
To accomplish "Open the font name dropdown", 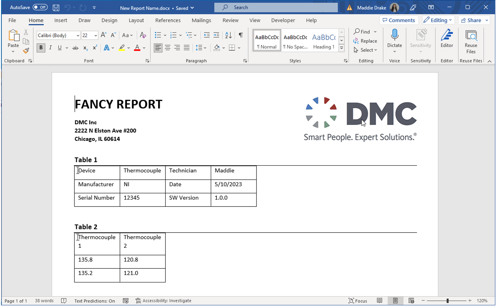I will [78, 35].
